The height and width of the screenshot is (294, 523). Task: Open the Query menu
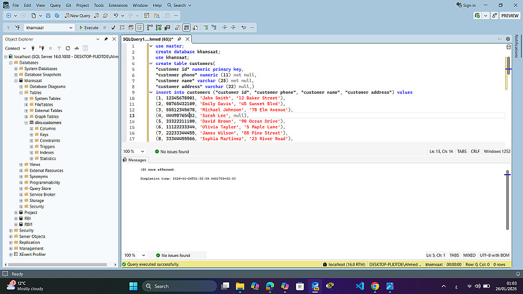coord(55,5)
